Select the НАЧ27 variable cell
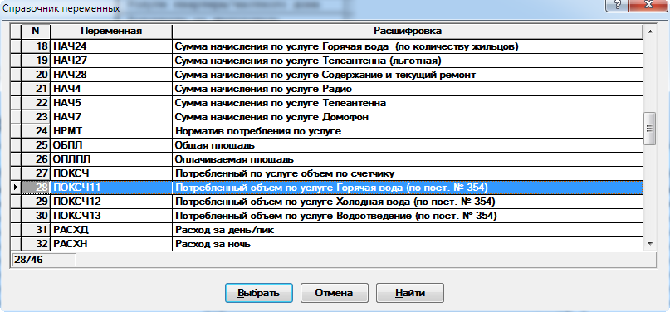Screen dimensions: 670x312 (111, 61)
